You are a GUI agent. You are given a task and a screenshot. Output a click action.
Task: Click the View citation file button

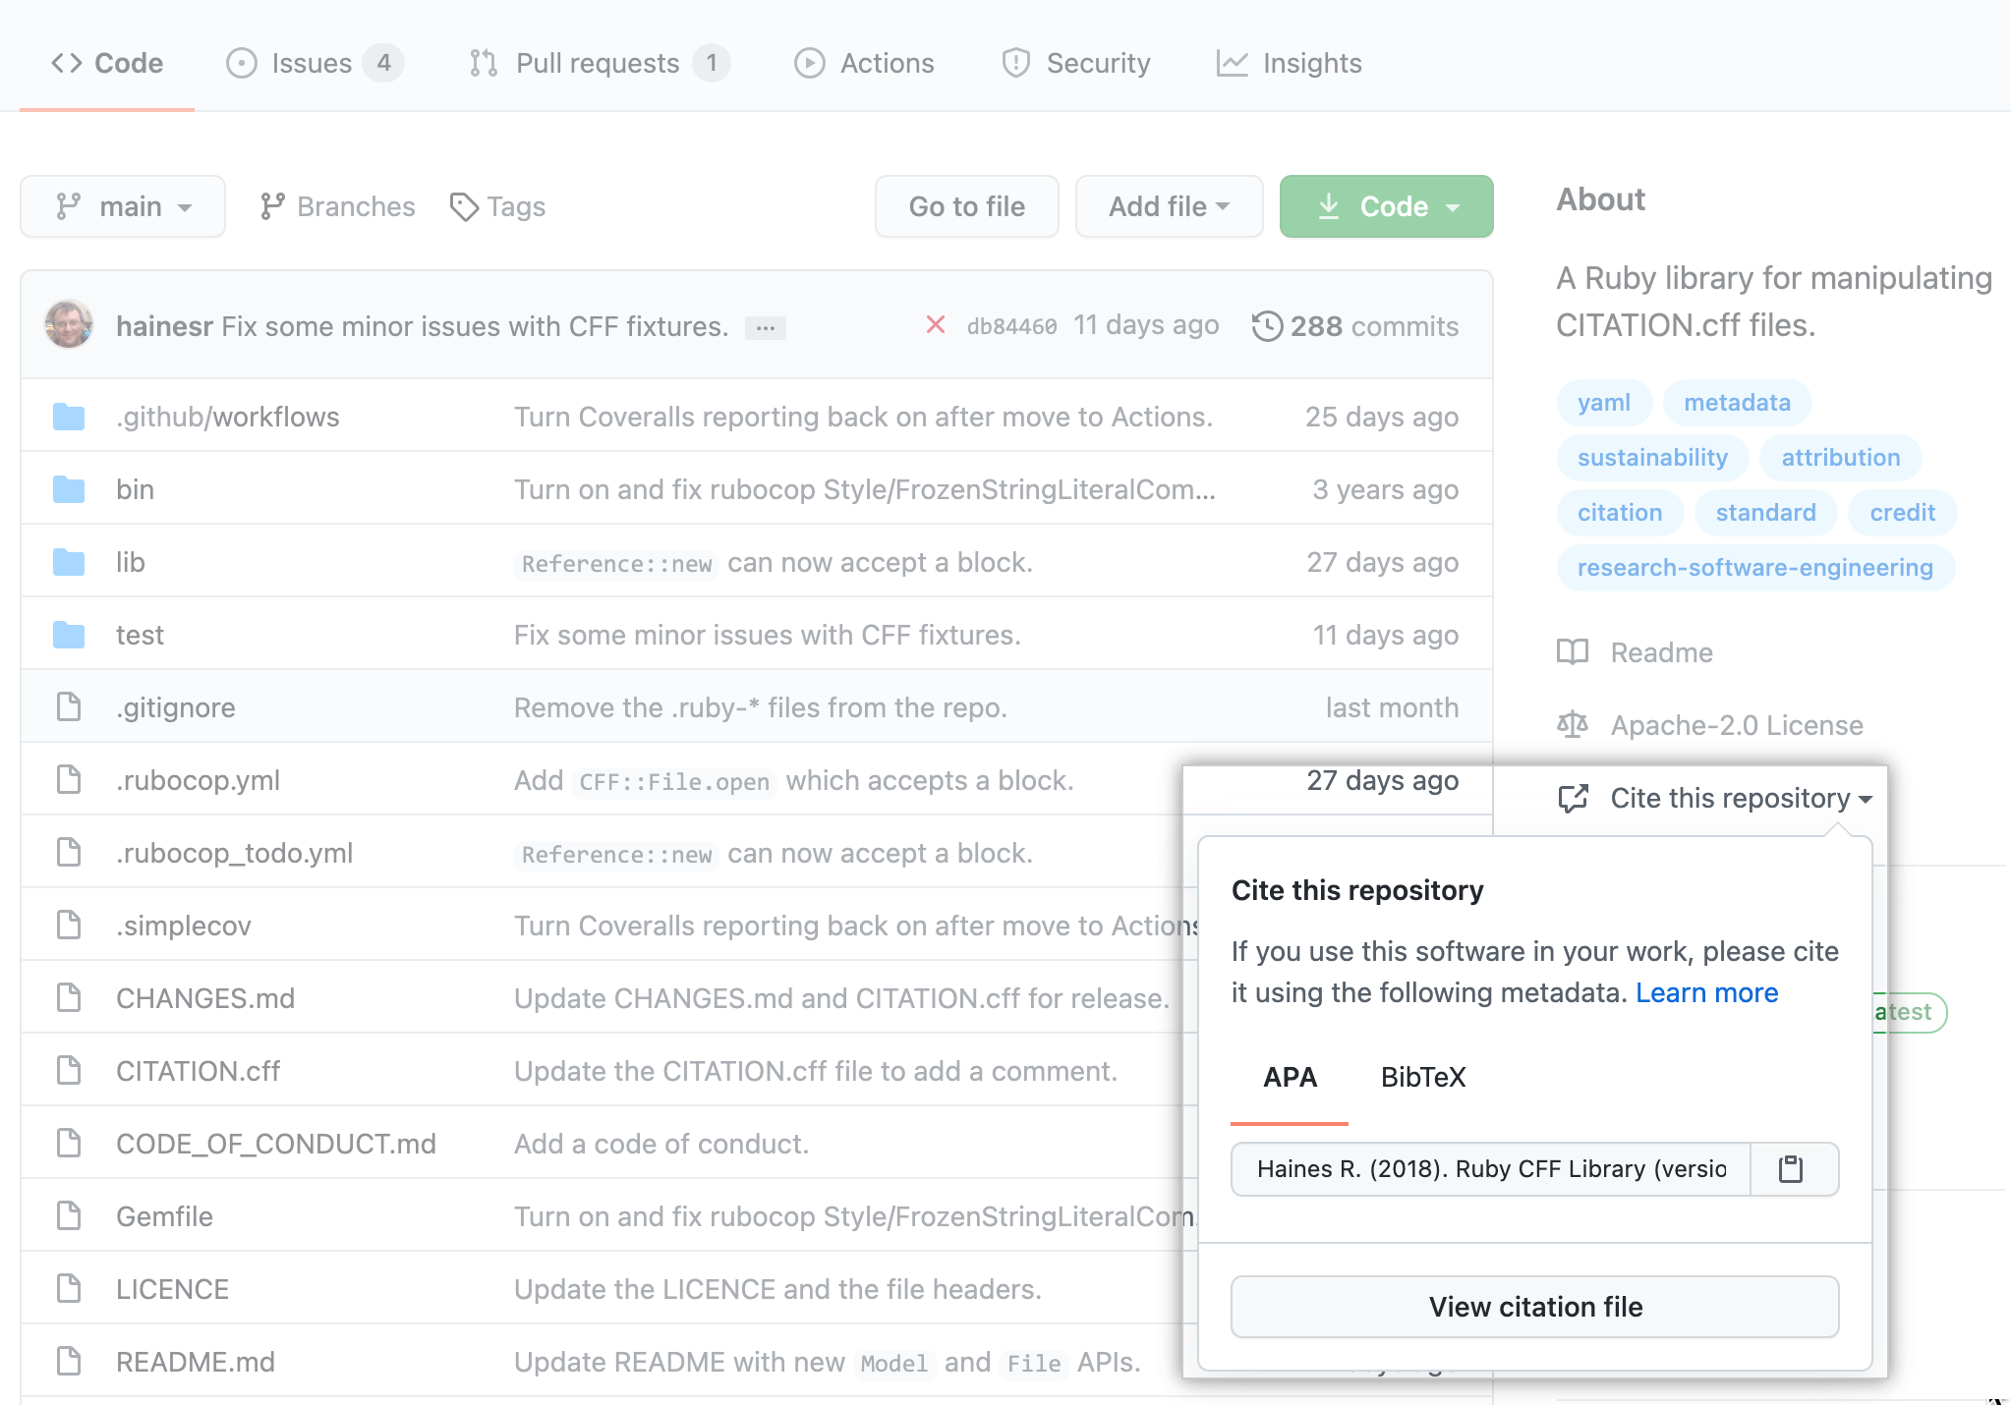tap(1532, 1306)
